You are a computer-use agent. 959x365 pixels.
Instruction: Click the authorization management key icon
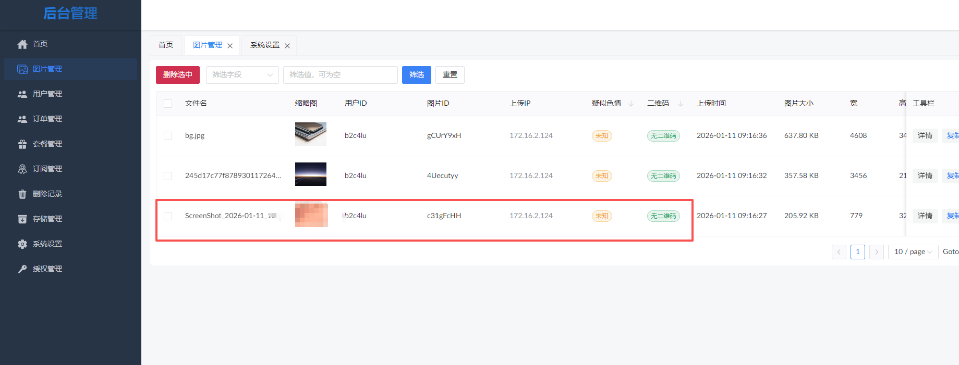coord(22,269)
